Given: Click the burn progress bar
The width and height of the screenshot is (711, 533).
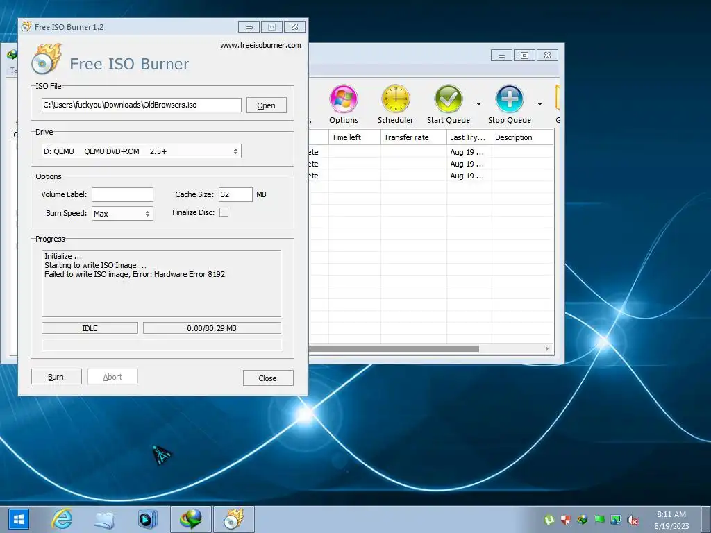Looking at the screenshot, I should click(x=161, y=344).
